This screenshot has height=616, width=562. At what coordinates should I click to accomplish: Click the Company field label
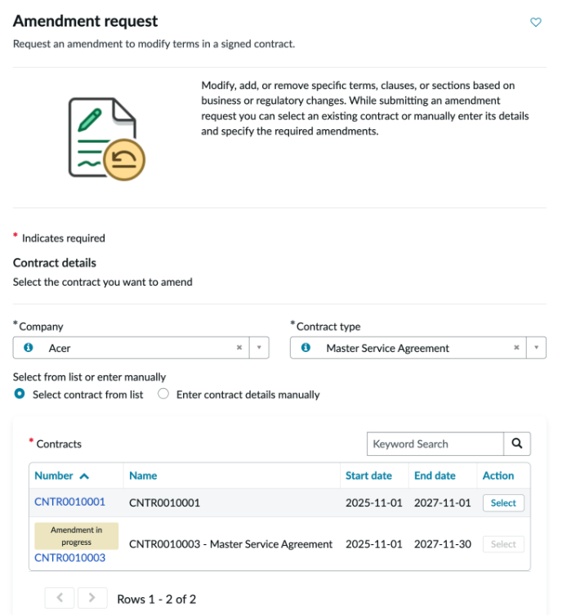click(x=41, y=327)
